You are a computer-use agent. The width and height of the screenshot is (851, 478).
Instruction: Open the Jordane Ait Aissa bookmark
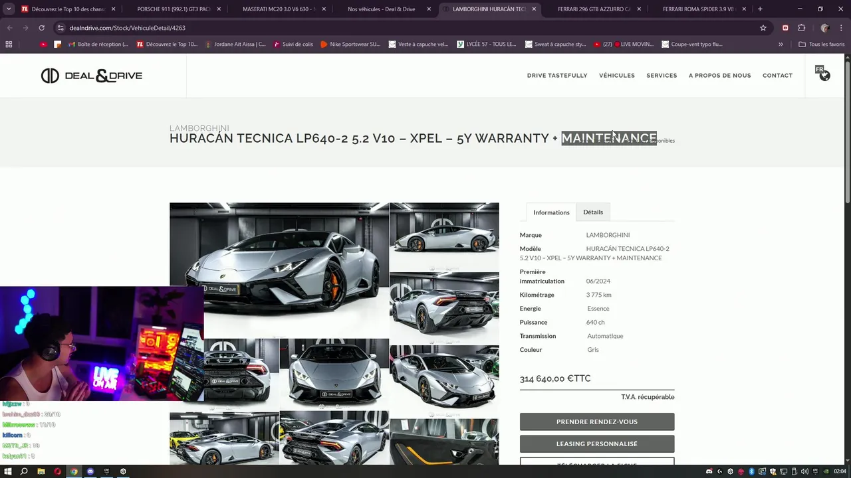click(235, 44)
